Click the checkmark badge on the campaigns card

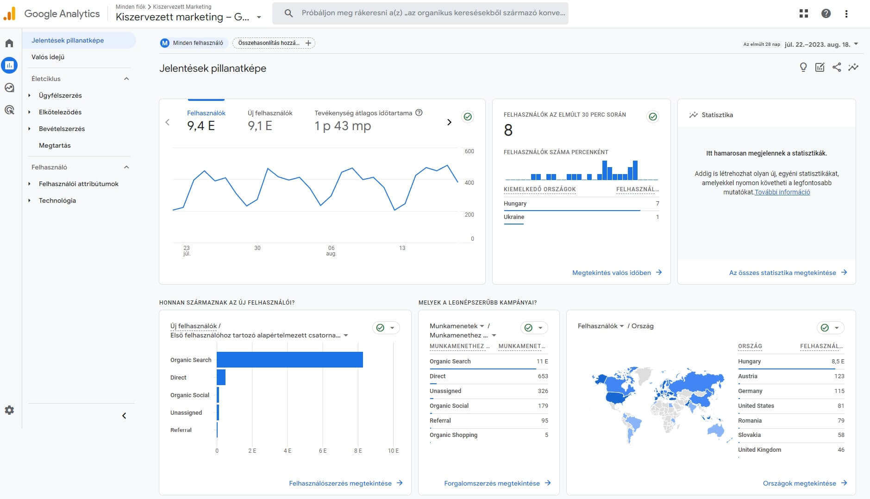[529, 327]
